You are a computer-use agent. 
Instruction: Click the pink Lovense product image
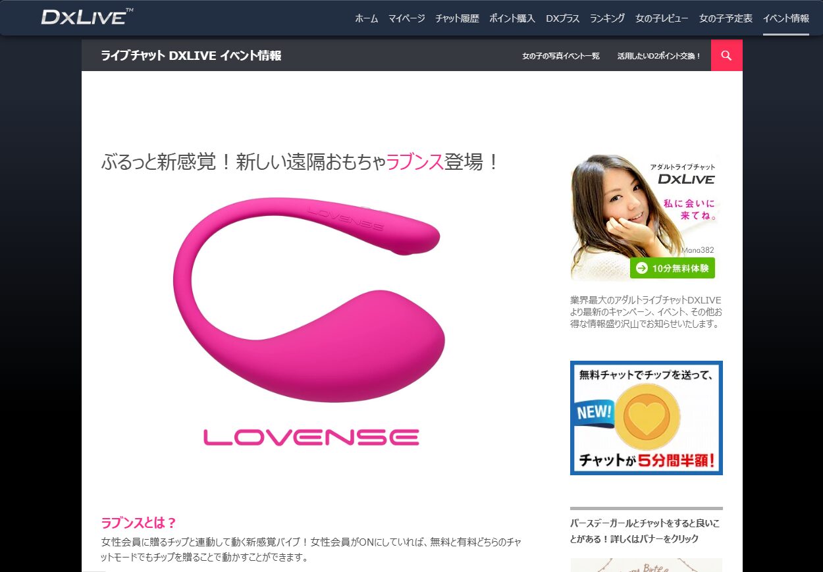pos(309,299)
